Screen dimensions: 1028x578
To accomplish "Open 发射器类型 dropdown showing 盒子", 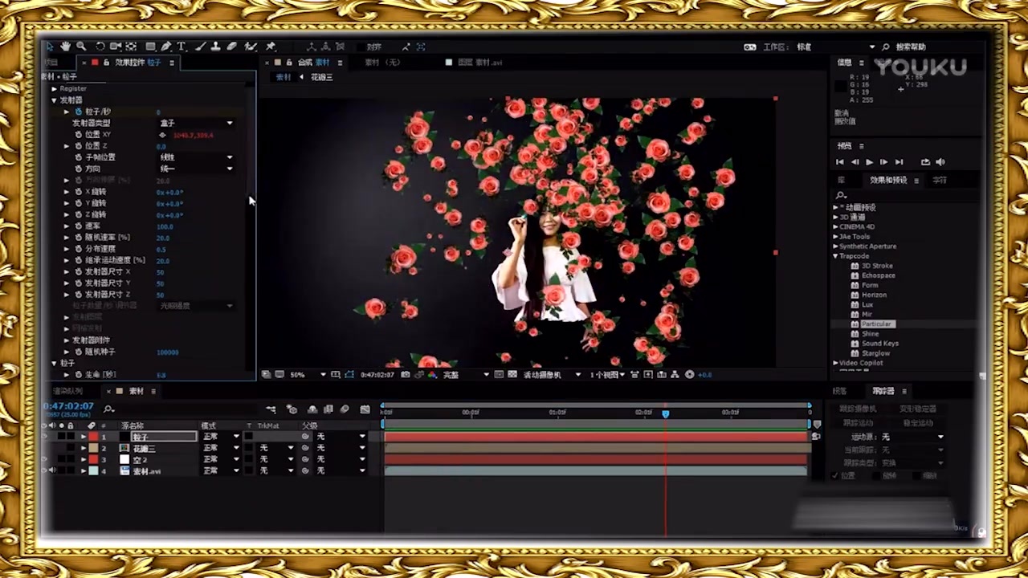I will click(x=196, y=124).
